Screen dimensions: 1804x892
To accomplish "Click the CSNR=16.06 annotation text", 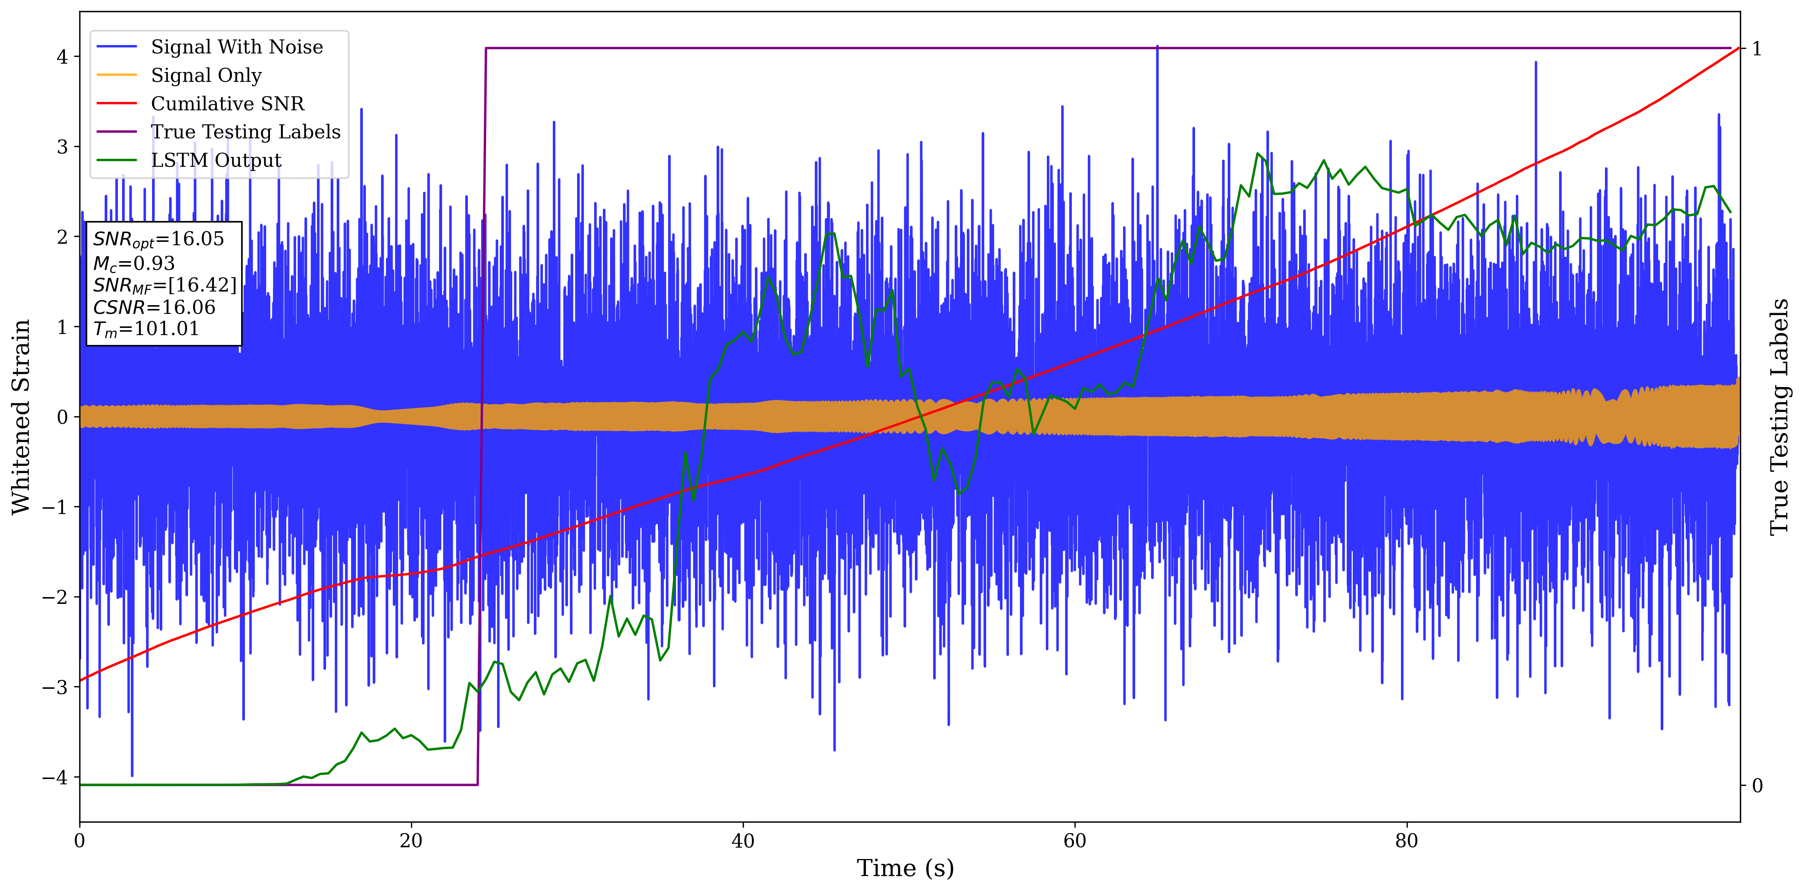I will pyautogui.click(x=154, y=307).
